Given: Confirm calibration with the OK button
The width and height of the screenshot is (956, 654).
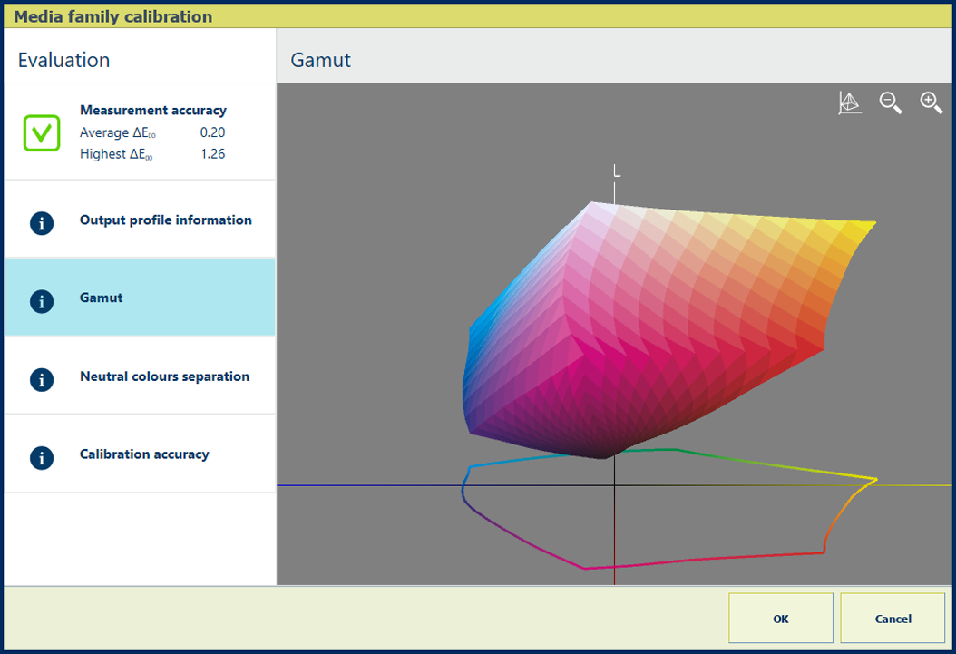Looking at the screenshot, I should [x=781, y=619].
